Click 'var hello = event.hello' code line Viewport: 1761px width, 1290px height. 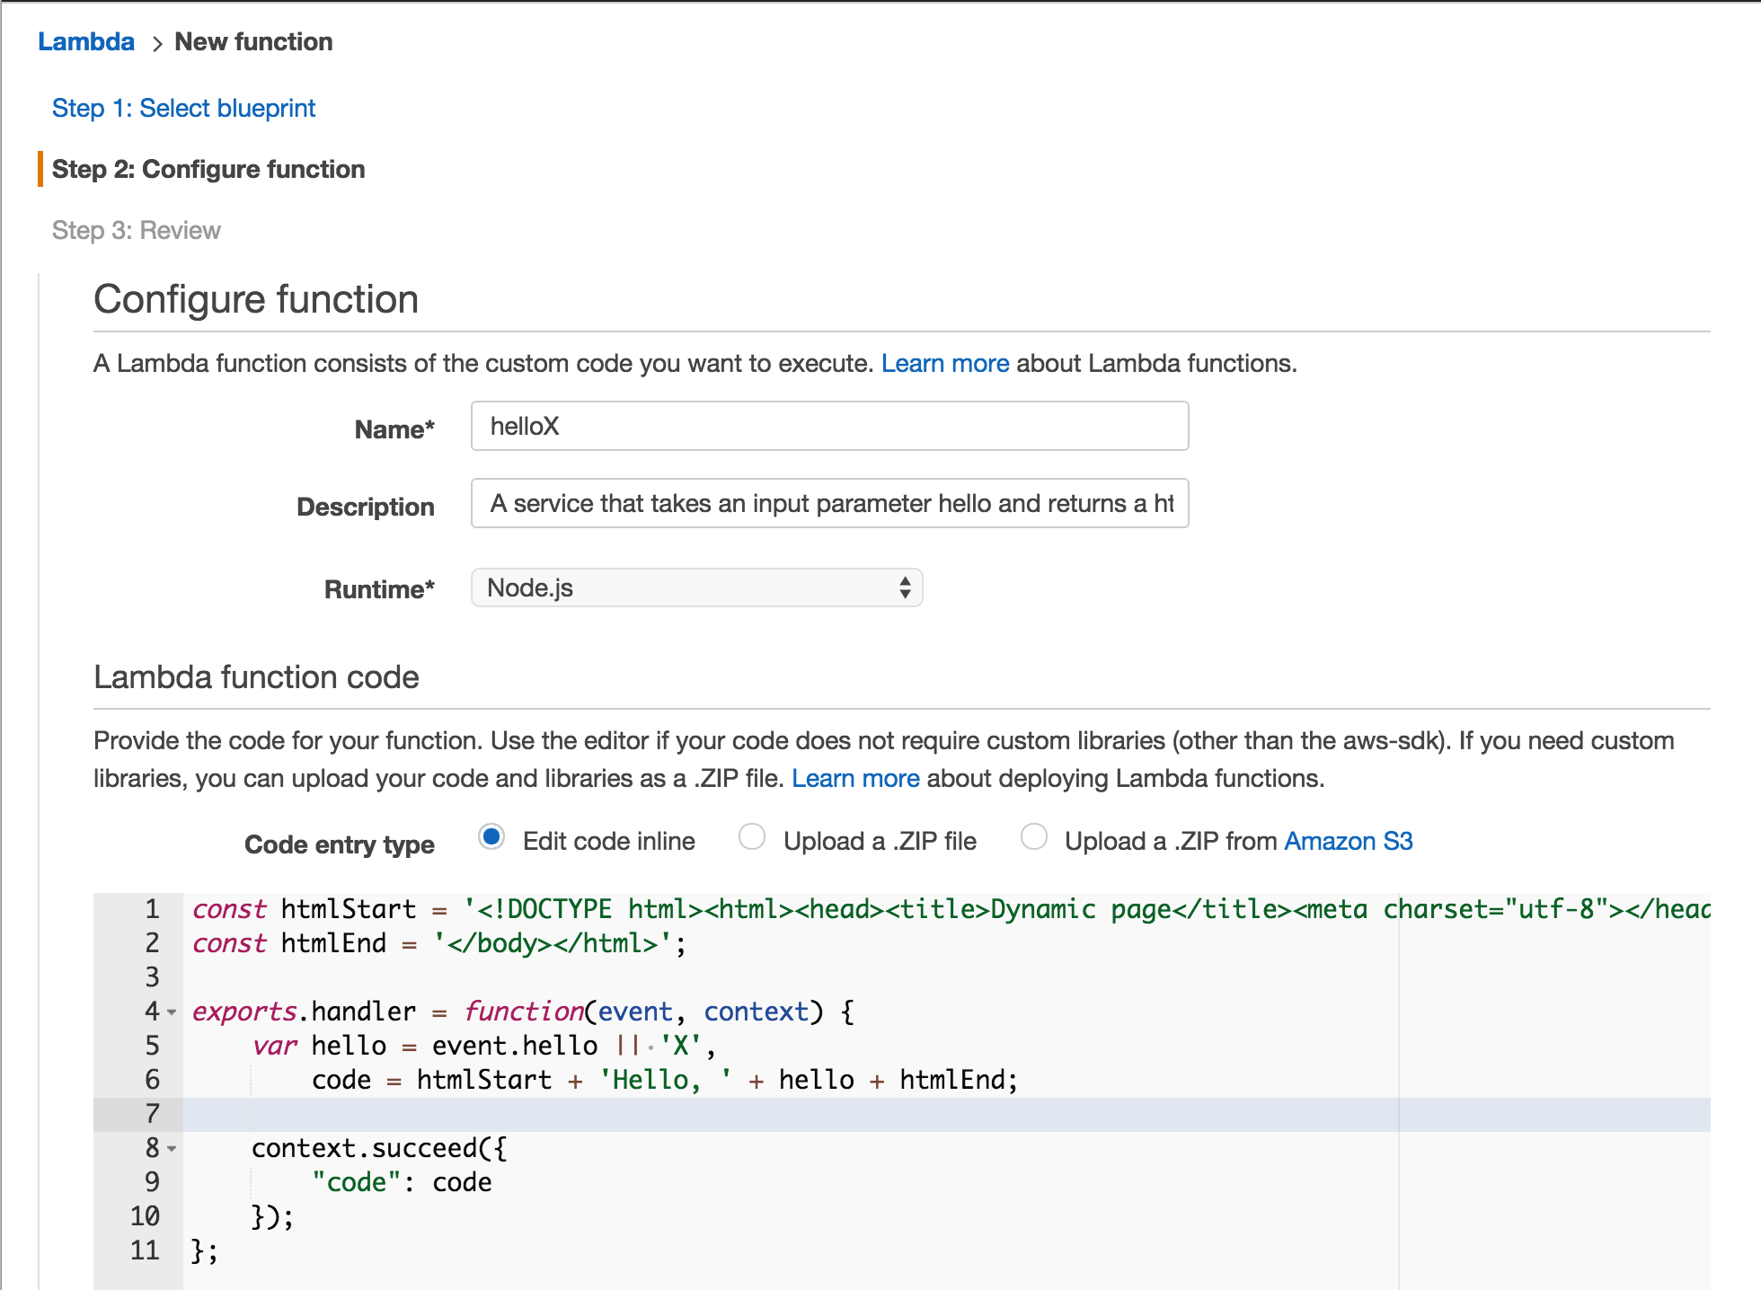tap(483, 1047)
